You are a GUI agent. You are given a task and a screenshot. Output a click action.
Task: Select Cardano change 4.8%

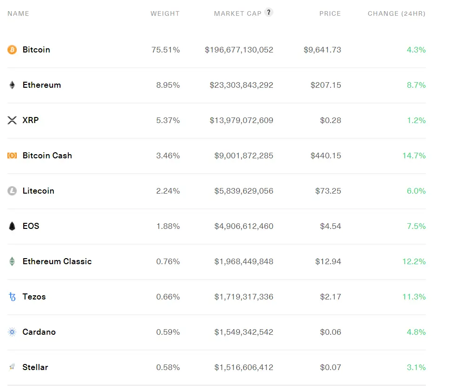[x=416, y=332]
